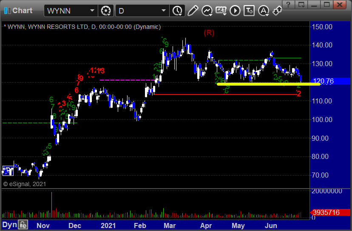Viewport: 352px width, 231px height.
Task: Maximize the chart window
Action: [326, 5]
